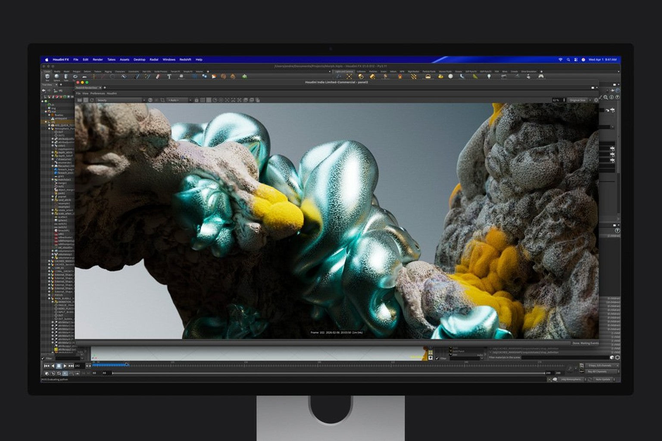Open the View menu in Redshift RenderView
Screen dimensions: 662x441
[x=85, y=93]
